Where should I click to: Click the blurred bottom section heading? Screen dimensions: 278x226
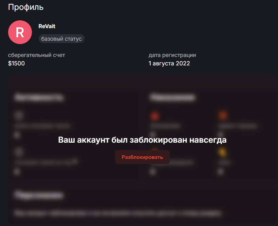point(39,195)
